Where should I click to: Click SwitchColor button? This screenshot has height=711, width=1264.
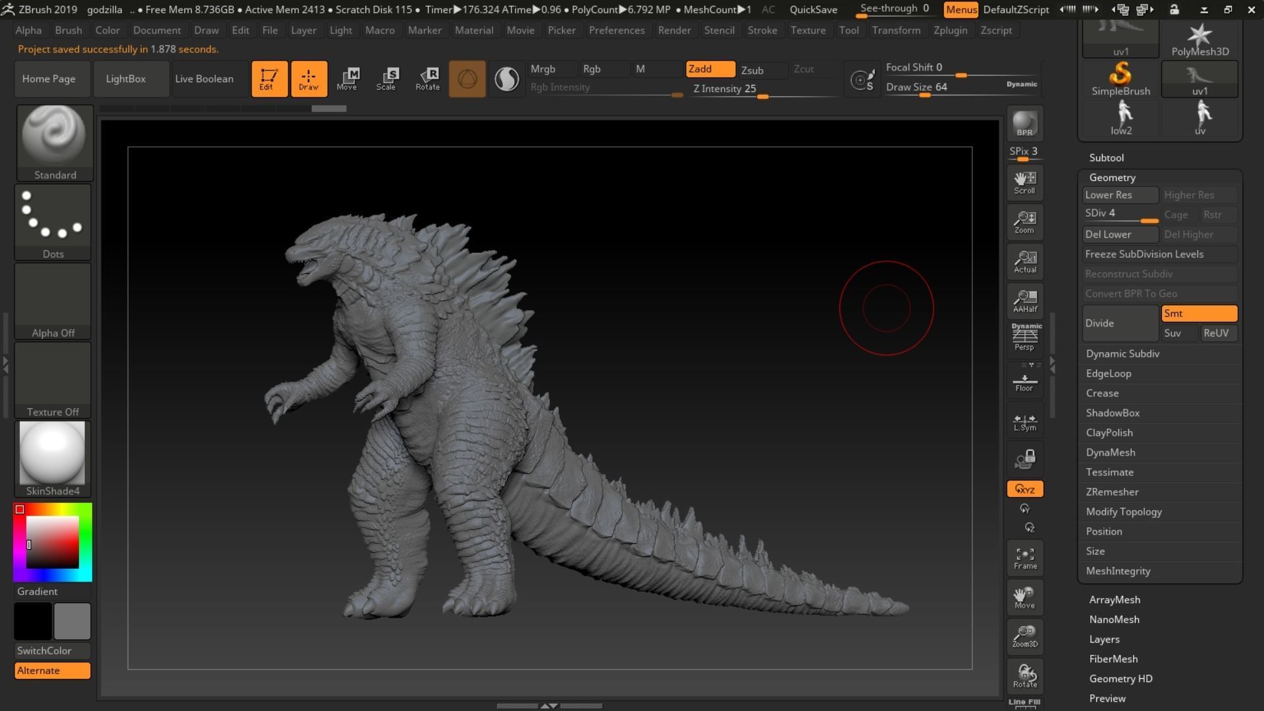[x=52, y=650]
